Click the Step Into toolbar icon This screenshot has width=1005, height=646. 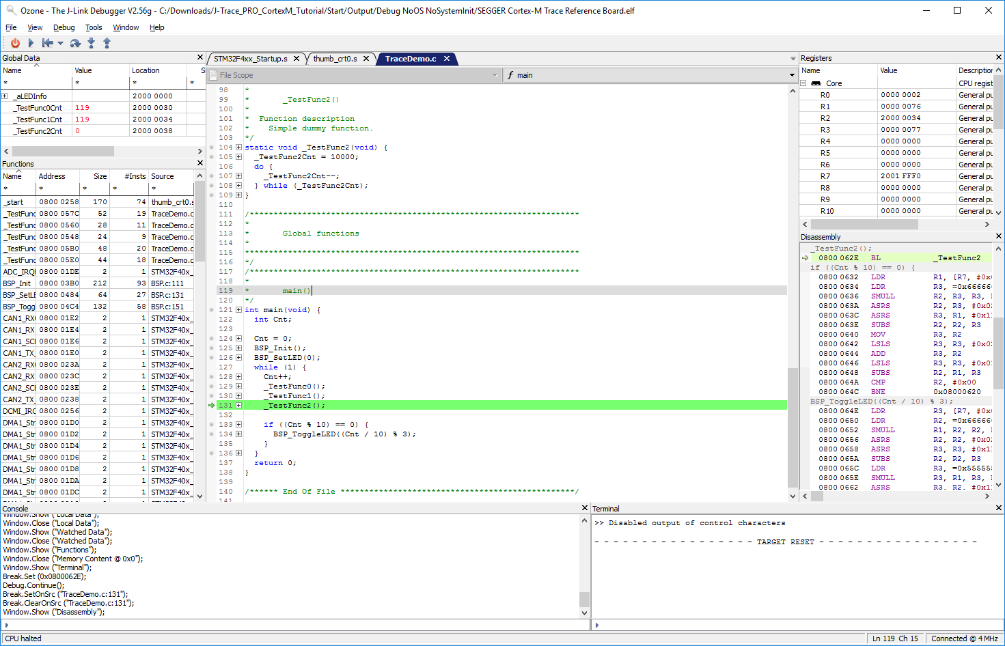point(91,43)
